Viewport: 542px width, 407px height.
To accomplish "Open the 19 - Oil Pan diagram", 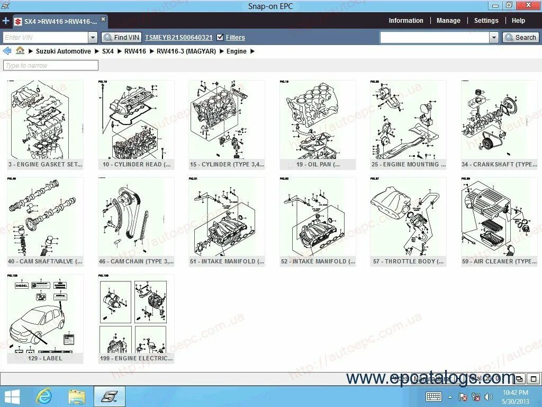I will 318,125.
